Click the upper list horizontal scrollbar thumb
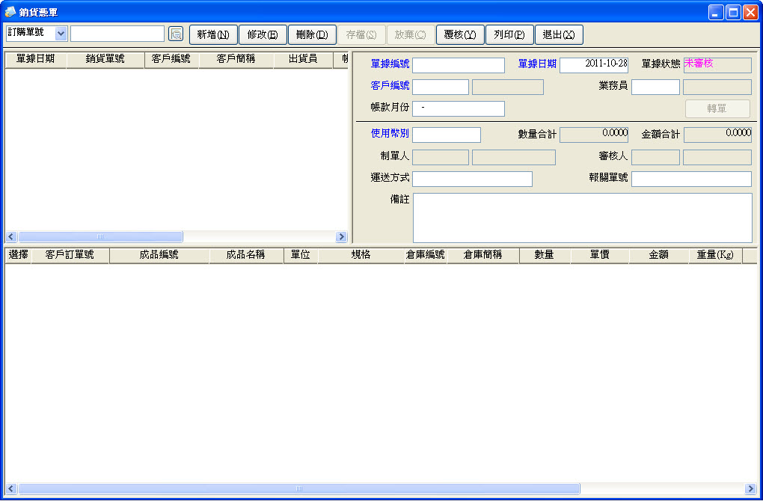This screenshot has width=763, height=501. (x=100, y=237)
